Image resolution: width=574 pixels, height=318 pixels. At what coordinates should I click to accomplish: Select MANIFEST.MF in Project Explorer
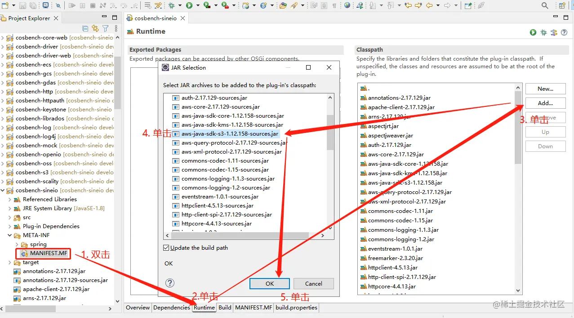click(49, 253)
